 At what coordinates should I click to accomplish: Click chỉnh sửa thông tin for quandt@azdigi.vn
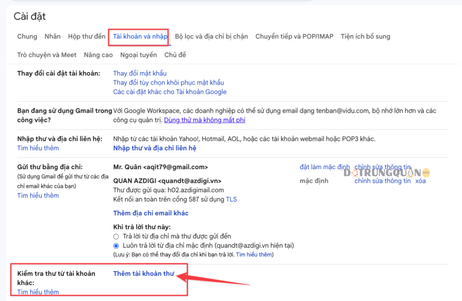[383, 181]
